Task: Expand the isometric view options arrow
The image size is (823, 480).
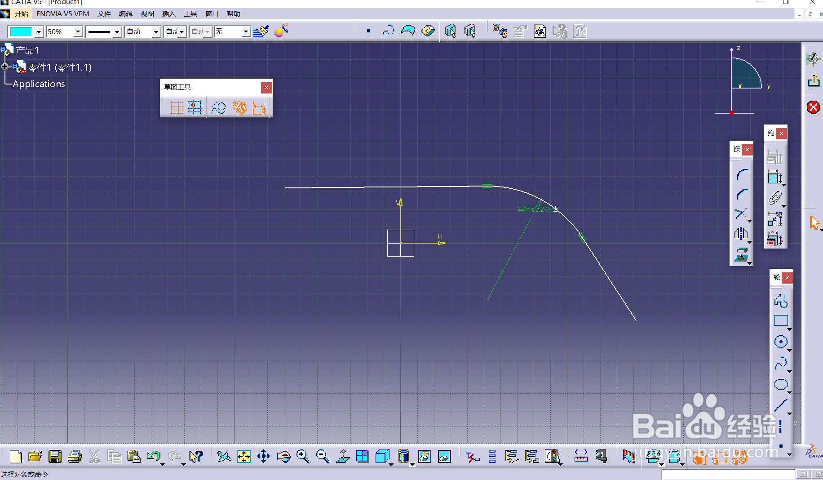Action: 391,464
